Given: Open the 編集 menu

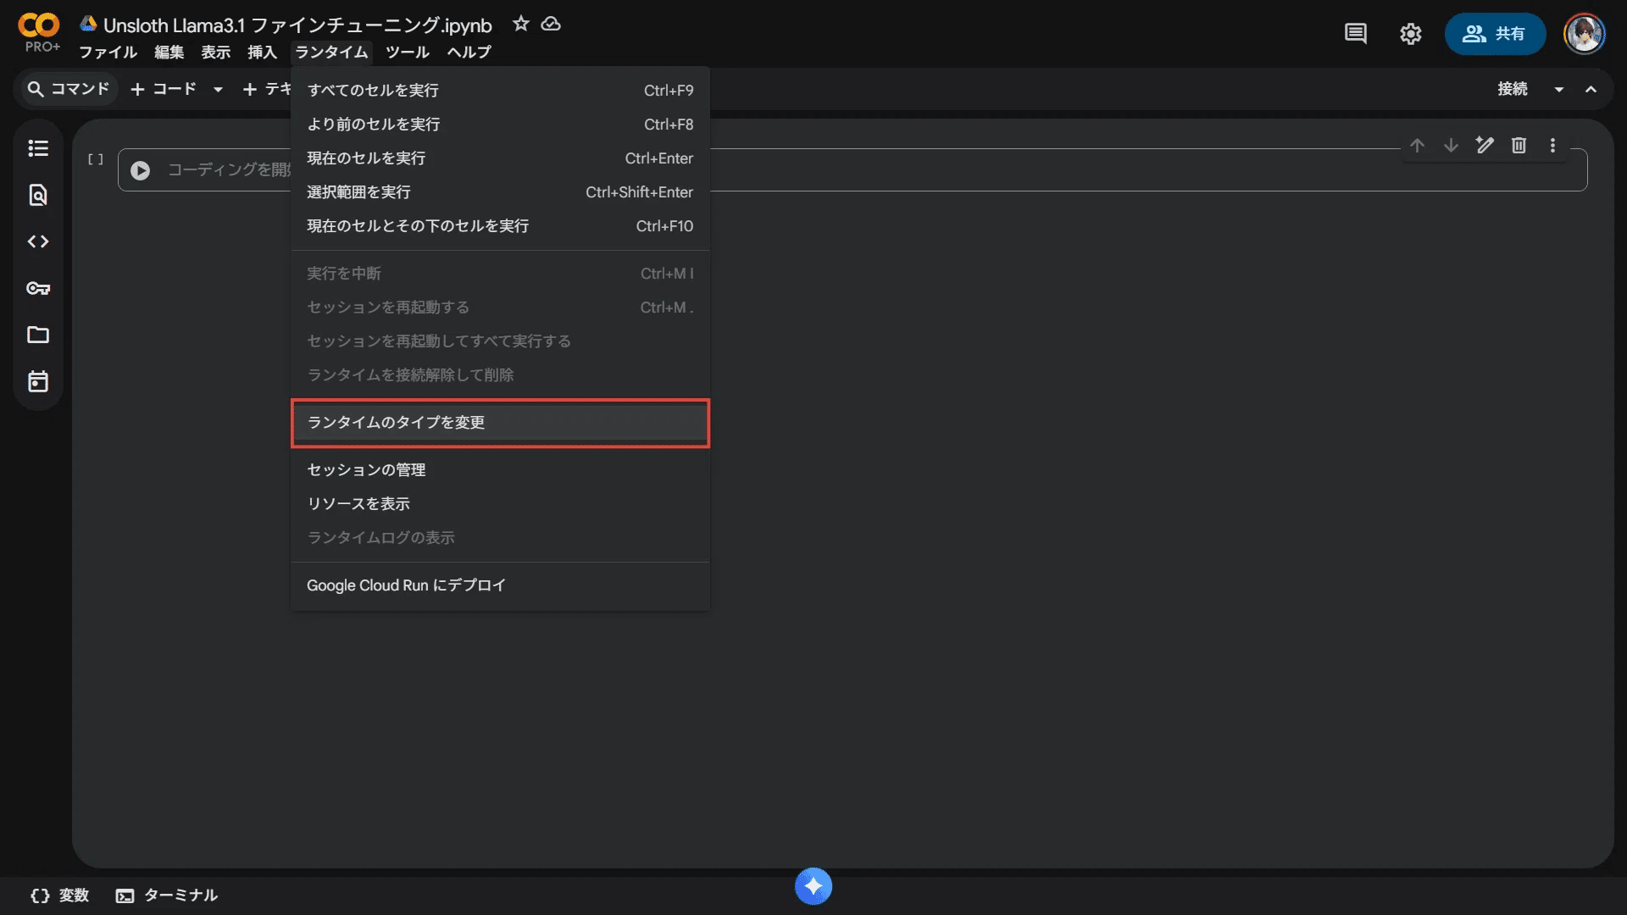Looking at the screenshot, I should [x=169, y=53].
